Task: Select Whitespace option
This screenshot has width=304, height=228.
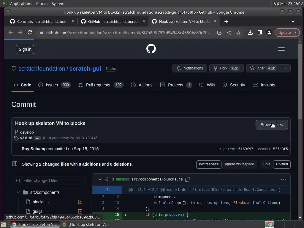Action: point(209,164)
